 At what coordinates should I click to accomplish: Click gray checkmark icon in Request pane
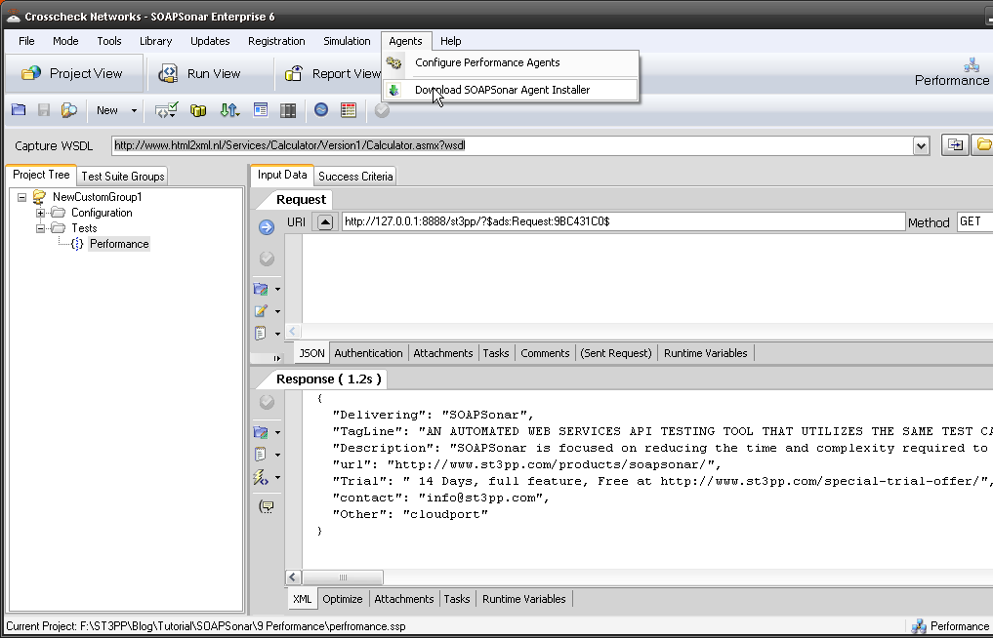267,259
